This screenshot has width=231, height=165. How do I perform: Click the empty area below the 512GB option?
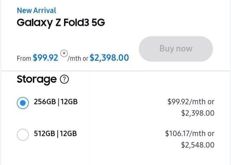pyautogui.click(x=115, y=158)
